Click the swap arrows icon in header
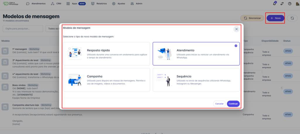This screenshot has height=134, width=300. 282,3
